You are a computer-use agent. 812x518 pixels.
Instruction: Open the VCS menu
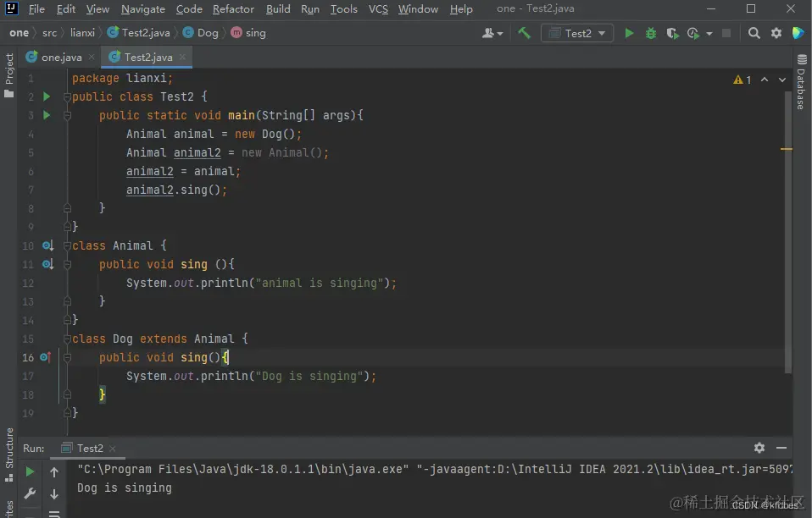click(x=378, y=8)
